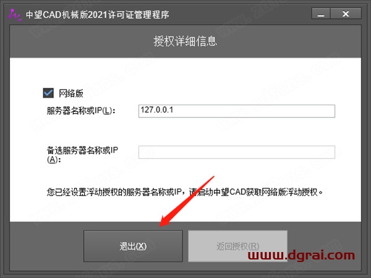Click the ZWCAD purple app icon in title bar
Image resolution: width=371 pixels, height=278 pixels.
coord(15,15)
